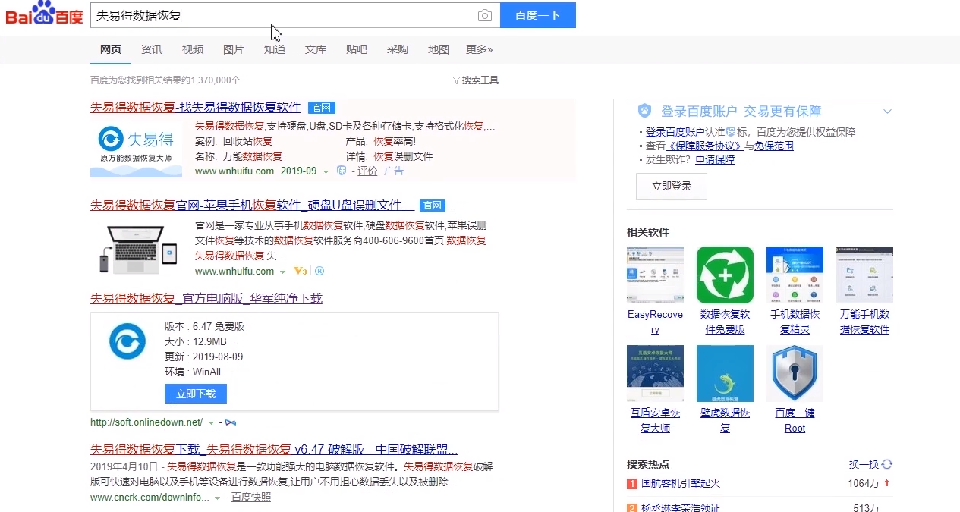
Task: Collapse the login guarantee panel chevron
Action: [x=887, y=111]
